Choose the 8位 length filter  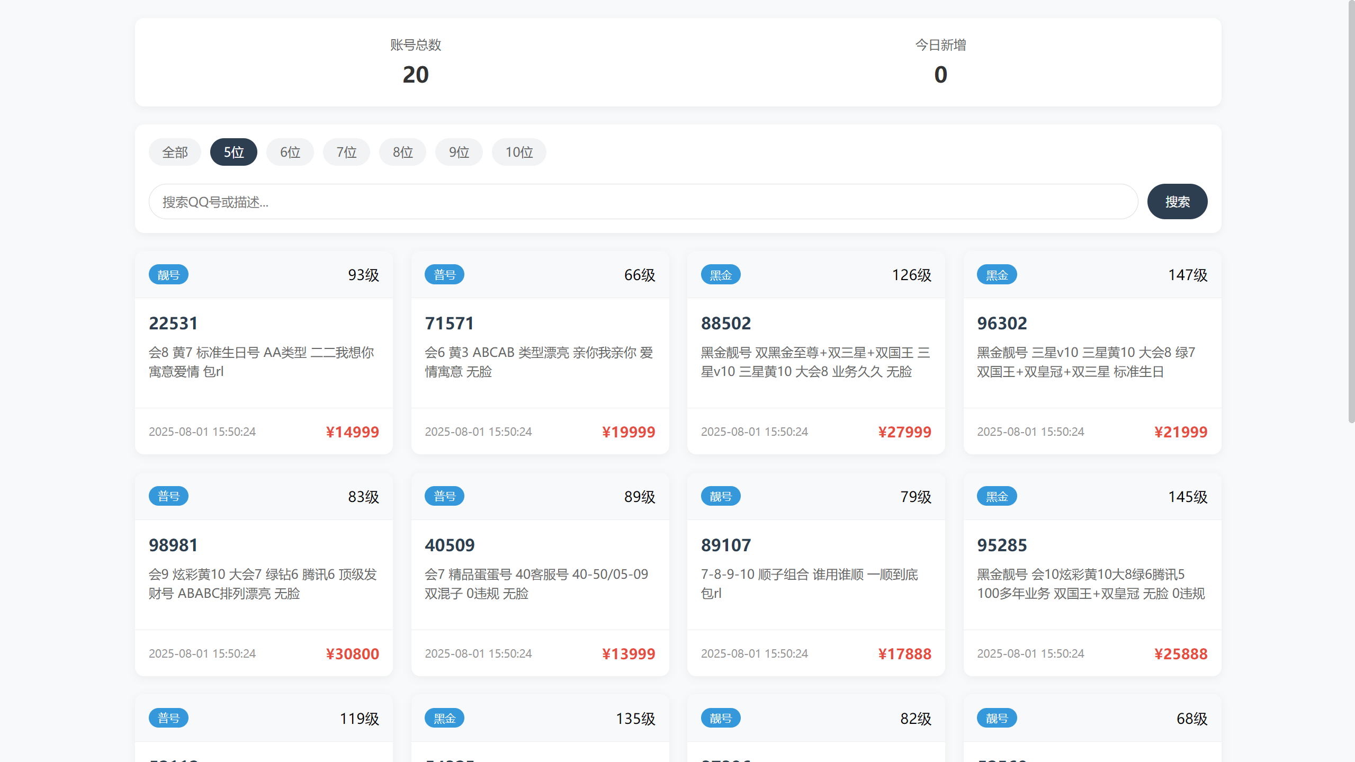[402, 153]
